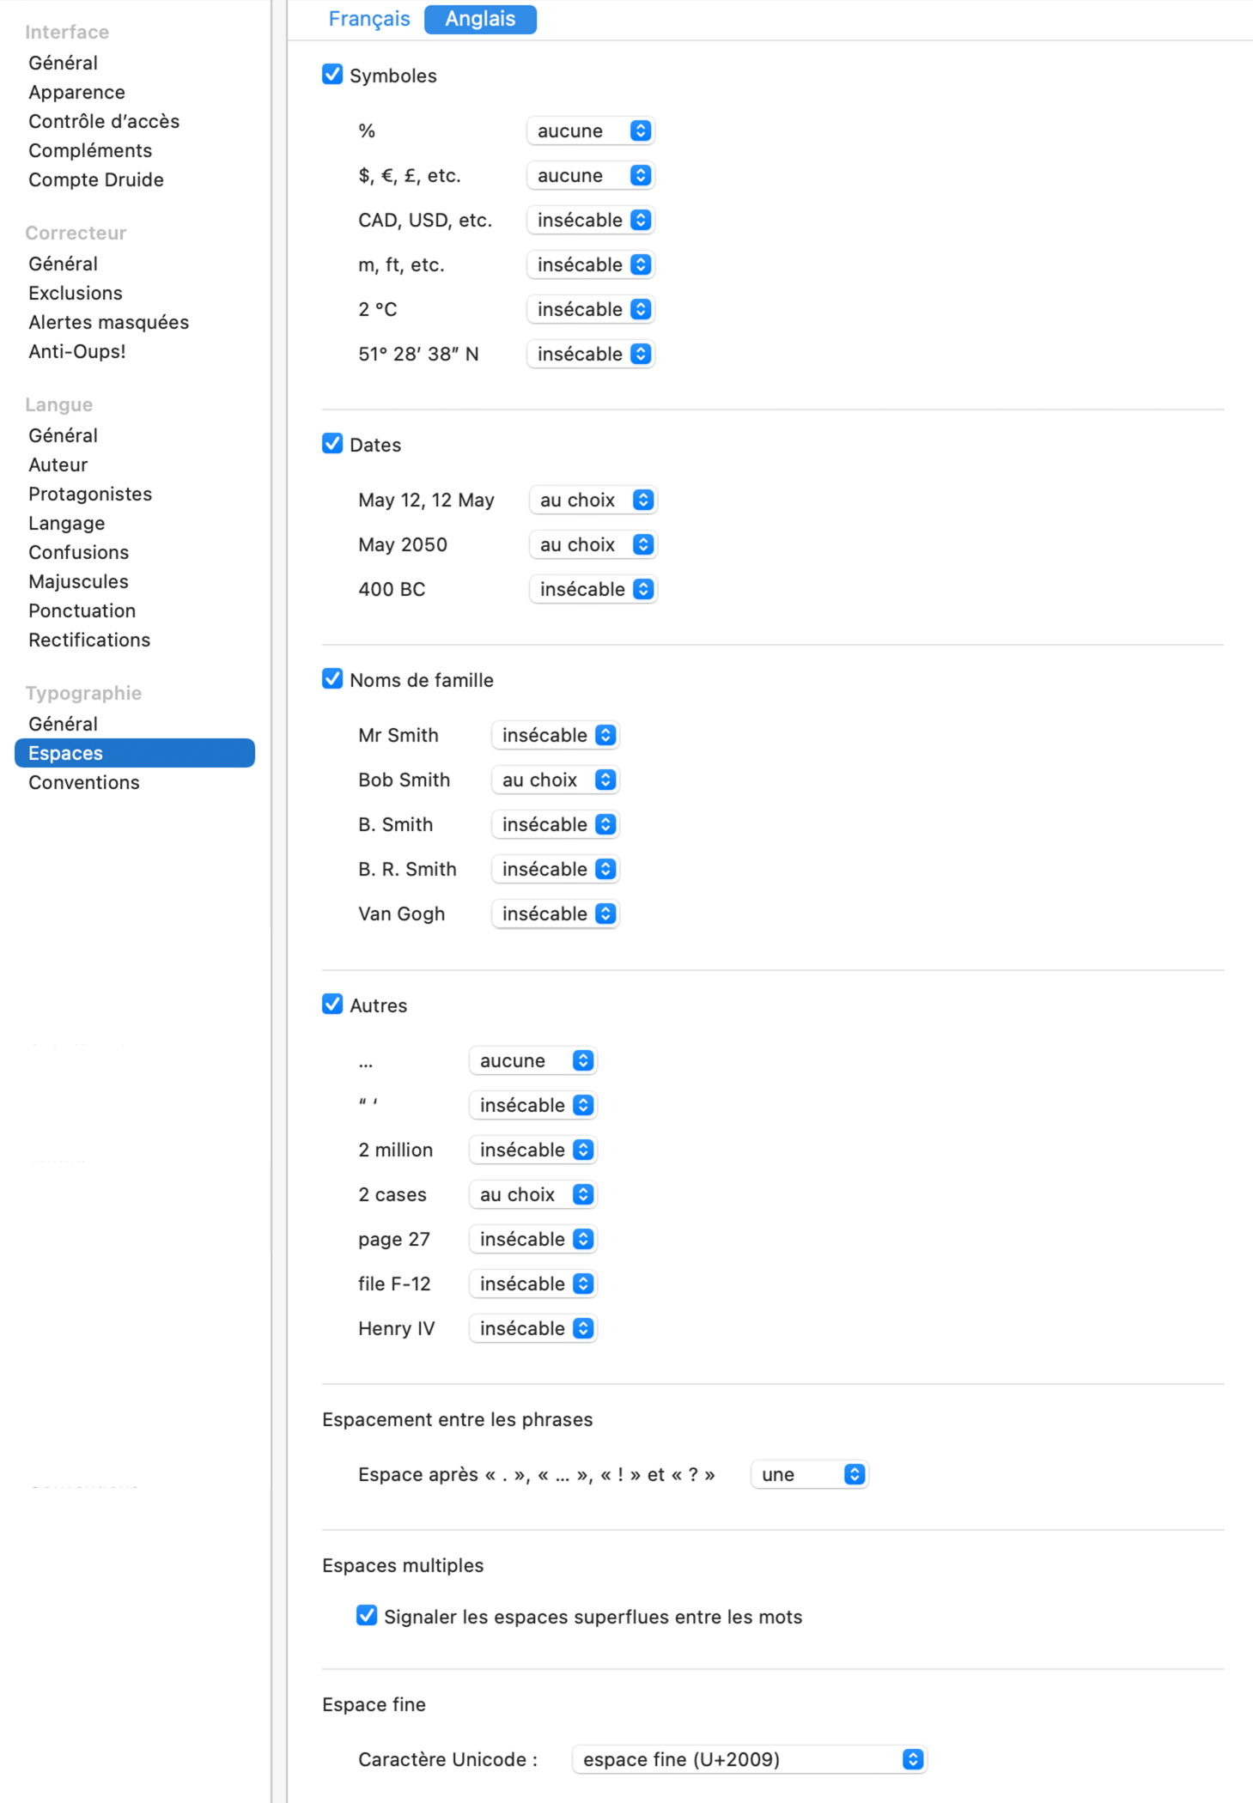Go to Ponctuation settings in sidebar
Screen dimensions: 1253x1803
(x=82, y=610)
